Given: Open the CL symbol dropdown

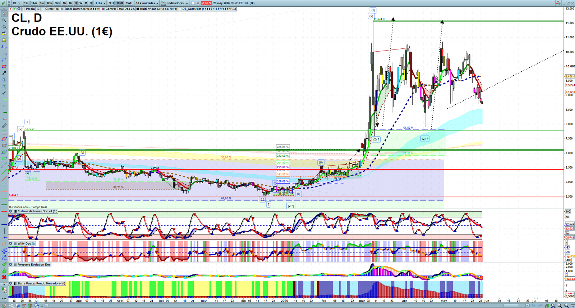Looking at the screenshot, I should tap(16, 3).
